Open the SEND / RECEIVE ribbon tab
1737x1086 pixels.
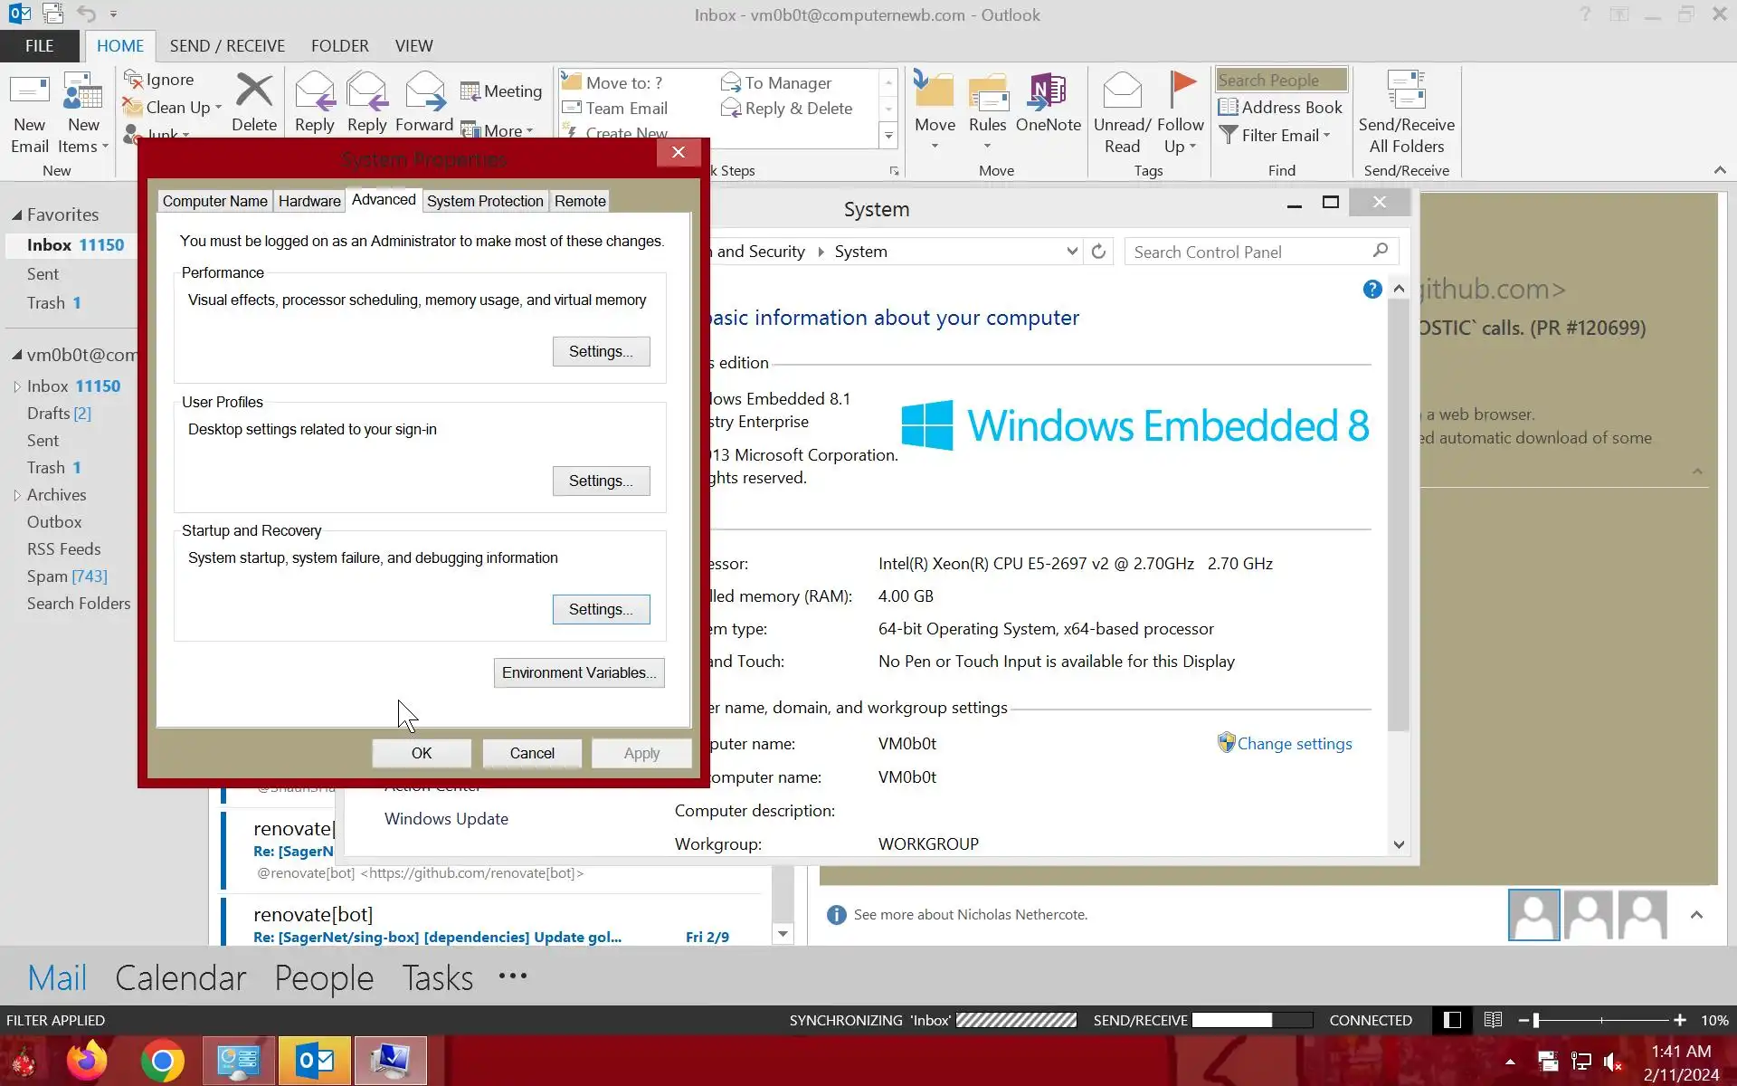pyautogui.click(x=227, y=46)
